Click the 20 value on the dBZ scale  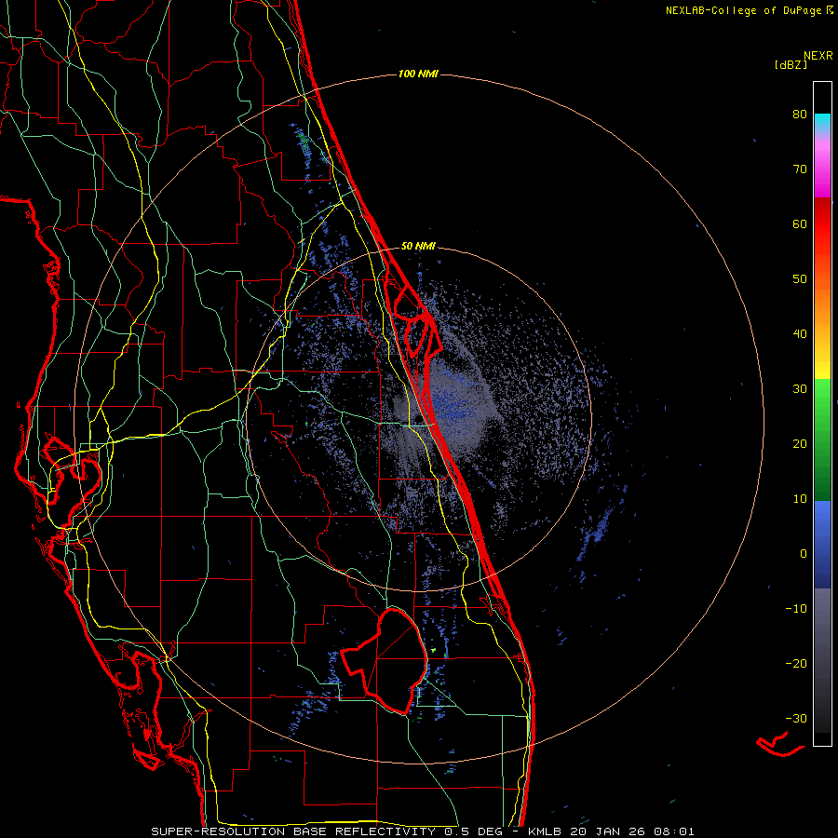pyautogui.click(x=800, y=444)
